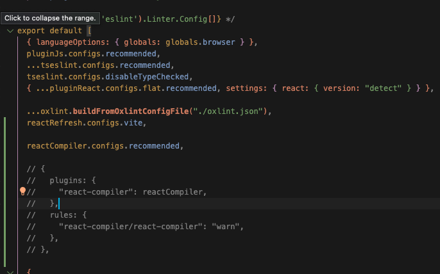Click the export keyword
Screen dimensions: 440x274
[32, 31]
